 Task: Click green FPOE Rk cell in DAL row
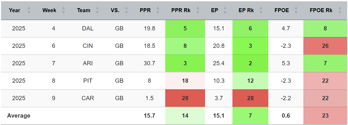[x=325, y=28]
